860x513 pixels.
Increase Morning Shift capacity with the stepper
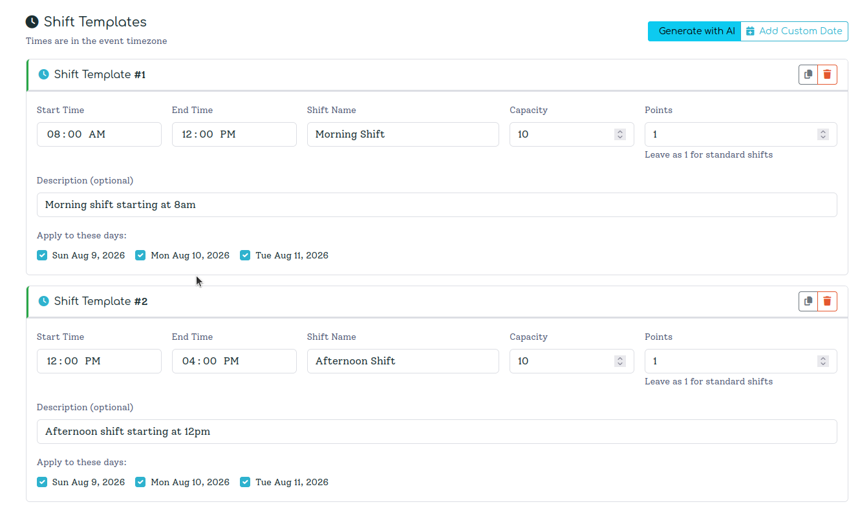click(619, 131)
